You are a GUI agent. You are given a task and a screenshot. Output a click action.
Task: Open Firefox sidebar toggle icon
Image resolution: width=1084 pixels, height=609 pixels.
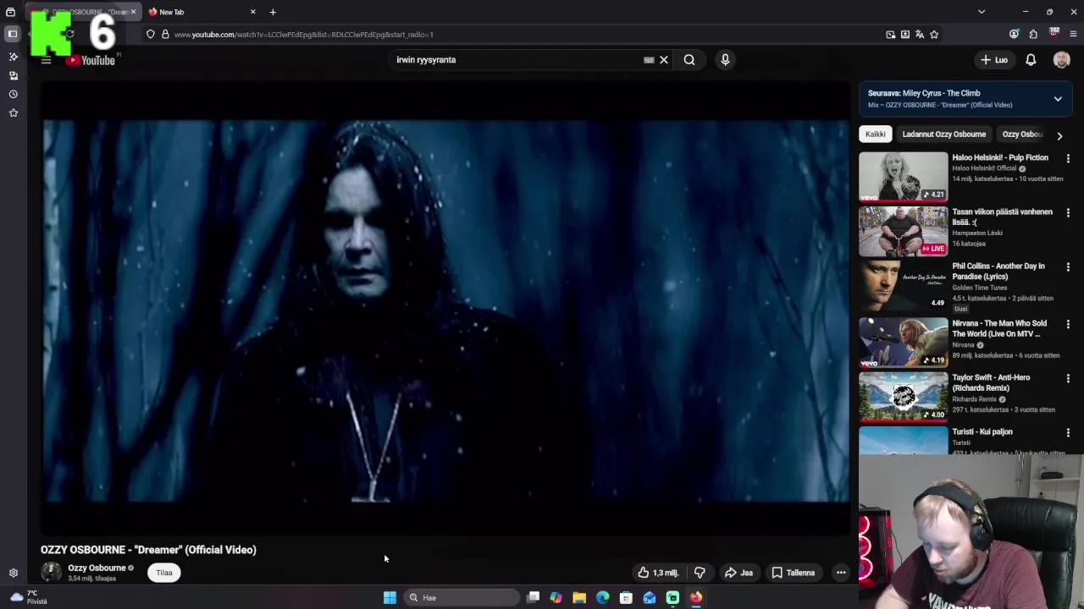tap(13, 34)
